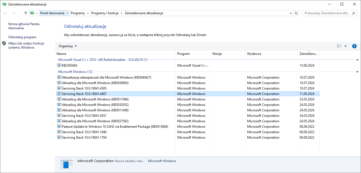The width and height of the screenshot is (361, 173).
Task: Collapse the Microsoft Windows (12) group
Action: [x=357, y=72]
